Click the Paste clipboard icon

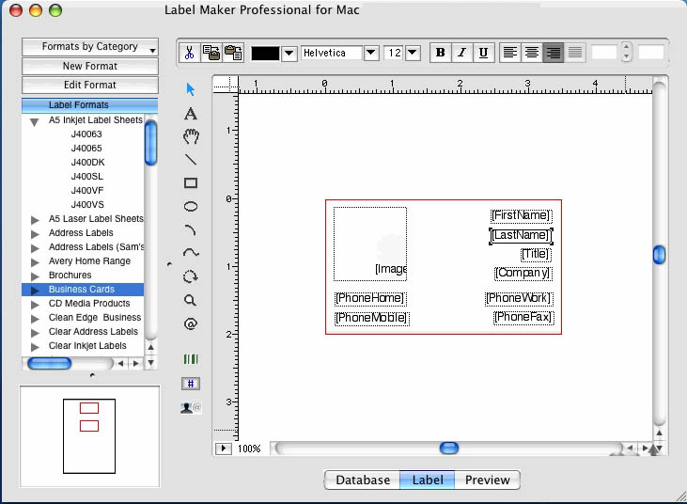click(x=233, y=53)
